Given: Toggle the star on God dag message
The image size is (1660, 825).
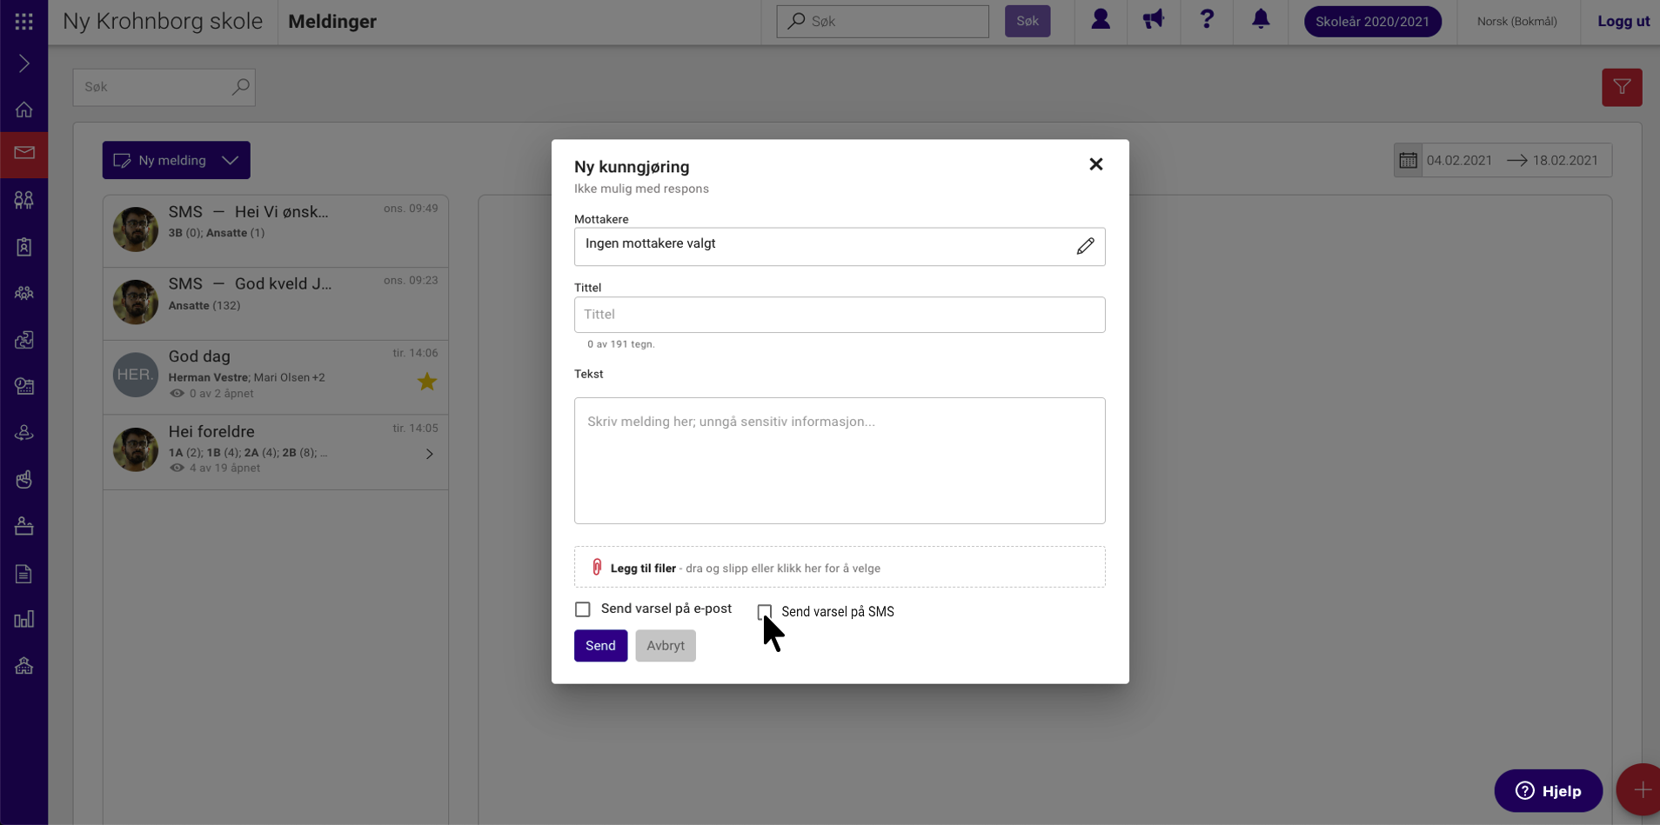Looking at the screenshot, I should click(427, 382).
